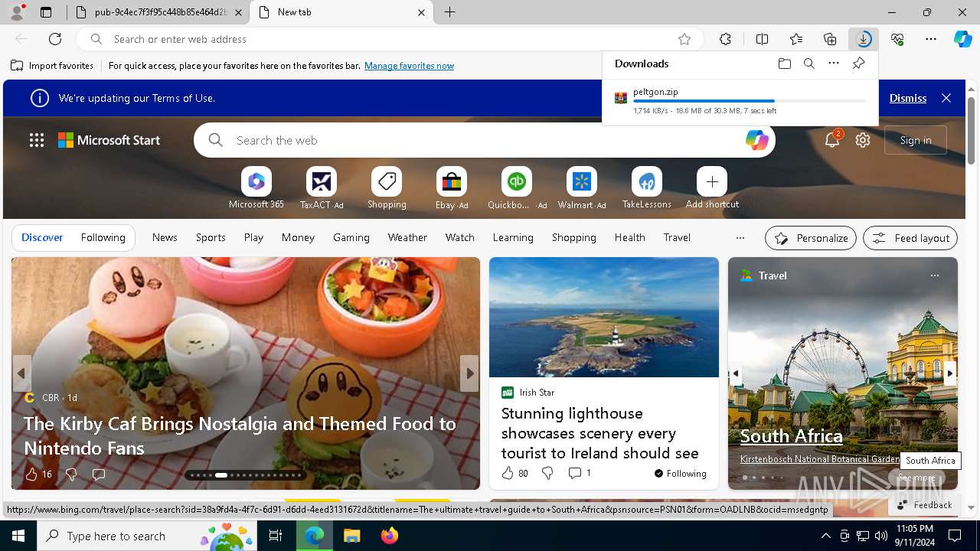Add a new shortcut tile
Image resolution: width=980 pixels, height=551 pixels.
(712, 188)
